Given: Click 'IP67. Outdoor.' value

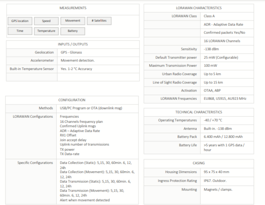Looking at the screenshot, I should click(215, 181).
